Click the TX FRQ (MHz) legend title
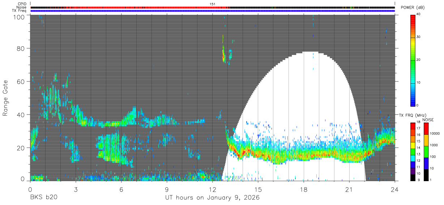 (x=413, y=115)
